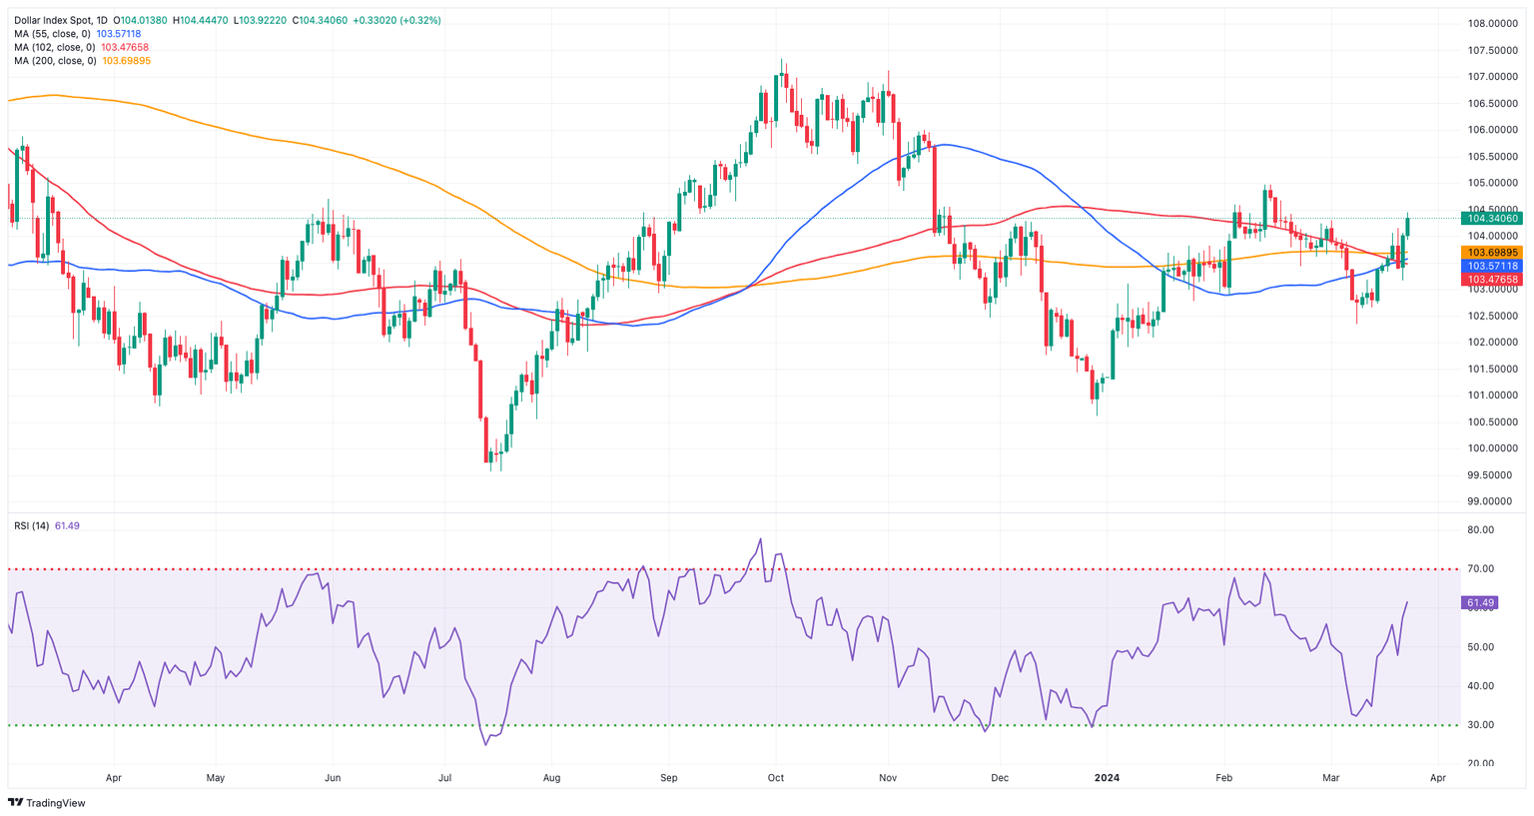Image resolution: width=1534 pixels, height=816 pixels.
Task: Click the red 103.47658 price tag
Action: [x=1490, y=280]
